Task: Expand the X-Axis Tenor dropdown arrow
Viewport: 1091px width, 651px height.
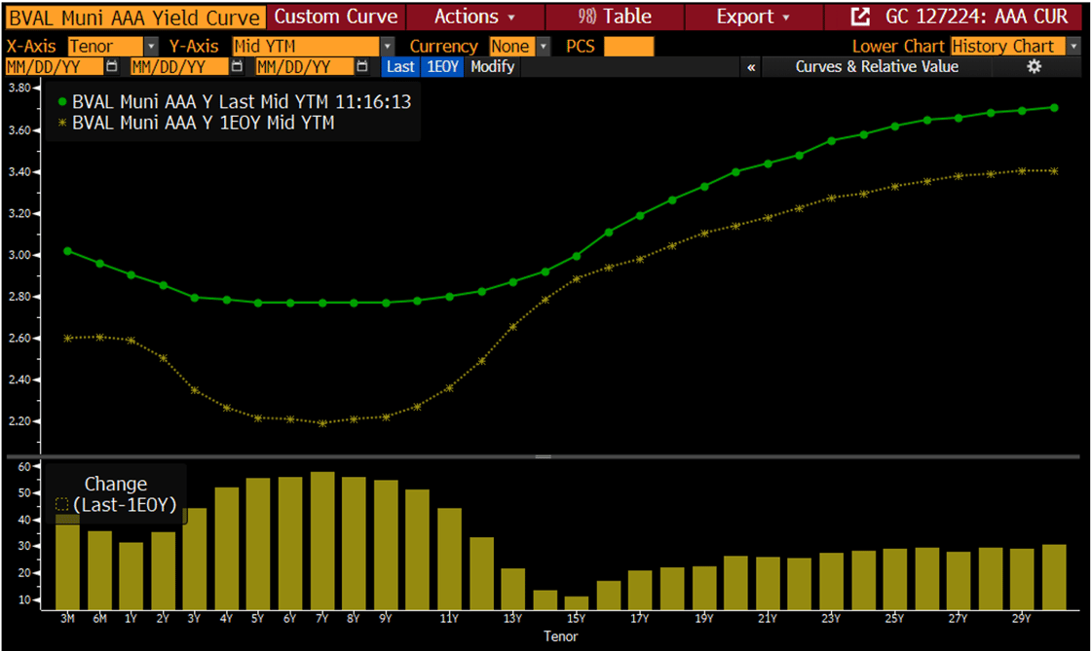Action: (x=151, y=47)
